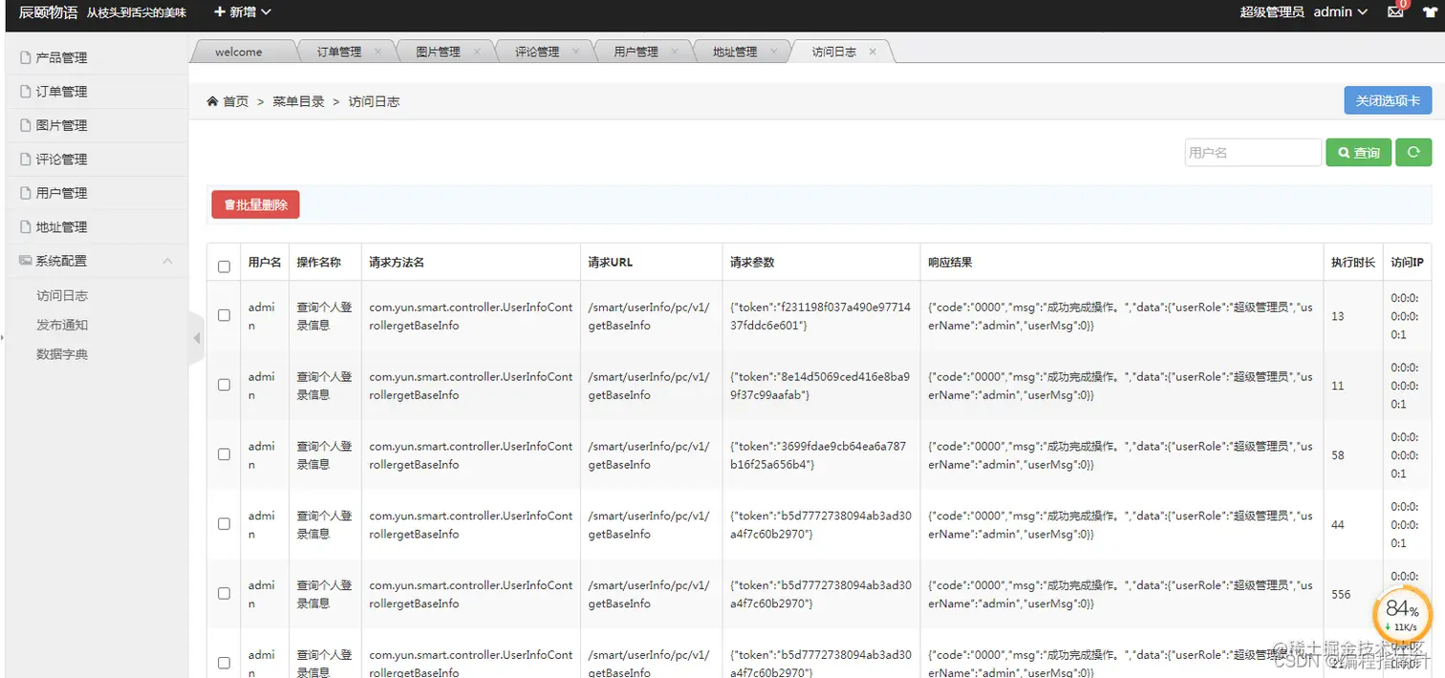
Task: Collapse the 系统配置 menu chevron
Action: click(168, 261)
